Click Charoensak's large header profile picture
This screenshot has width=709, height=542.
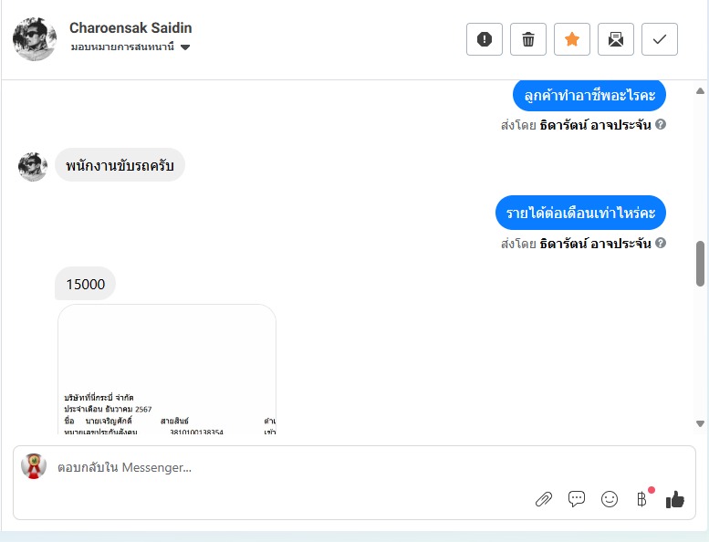[x=35, y=39]
